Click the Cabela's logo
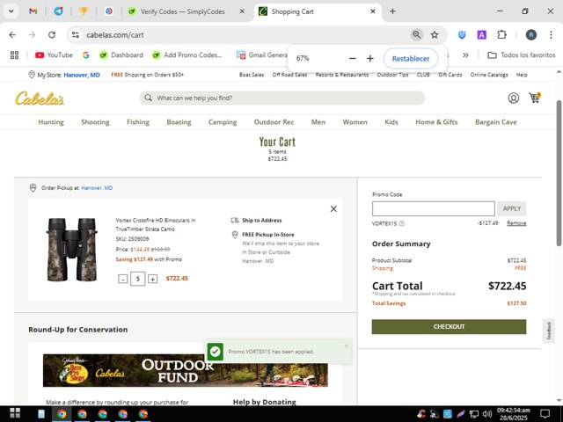 click(x=40, y=98)
